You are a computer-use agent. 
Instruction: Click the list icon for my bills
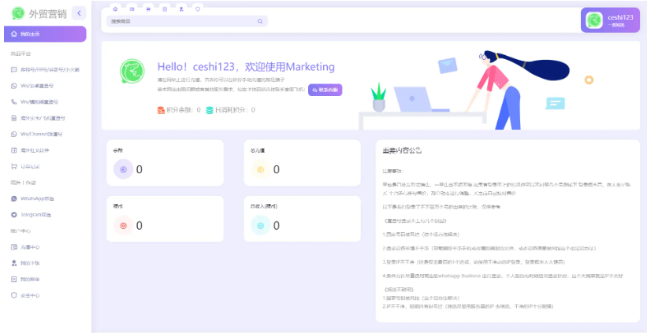pyautogui.click(x=13, y=279)
